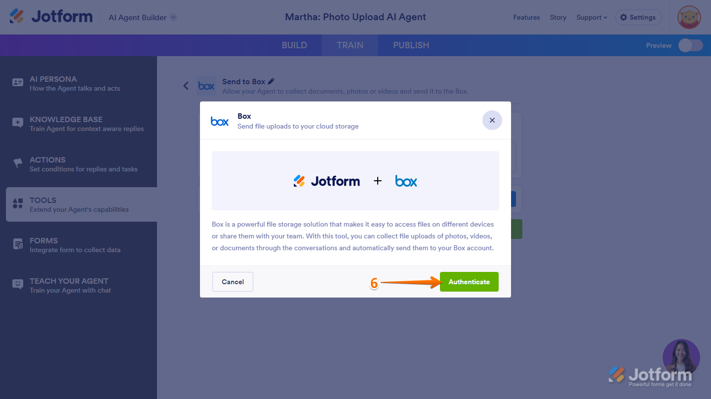Image resolution: width=711 pixels, height=399 pixels.
Task: Expand the Support menu
Action: click(592, 17)
